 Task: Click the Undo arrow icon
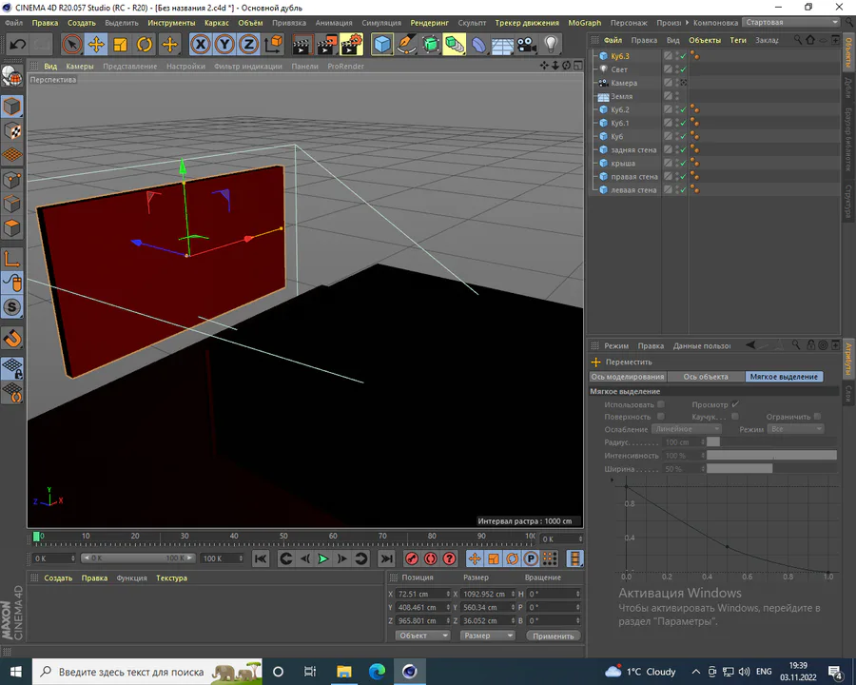(17, 44)
